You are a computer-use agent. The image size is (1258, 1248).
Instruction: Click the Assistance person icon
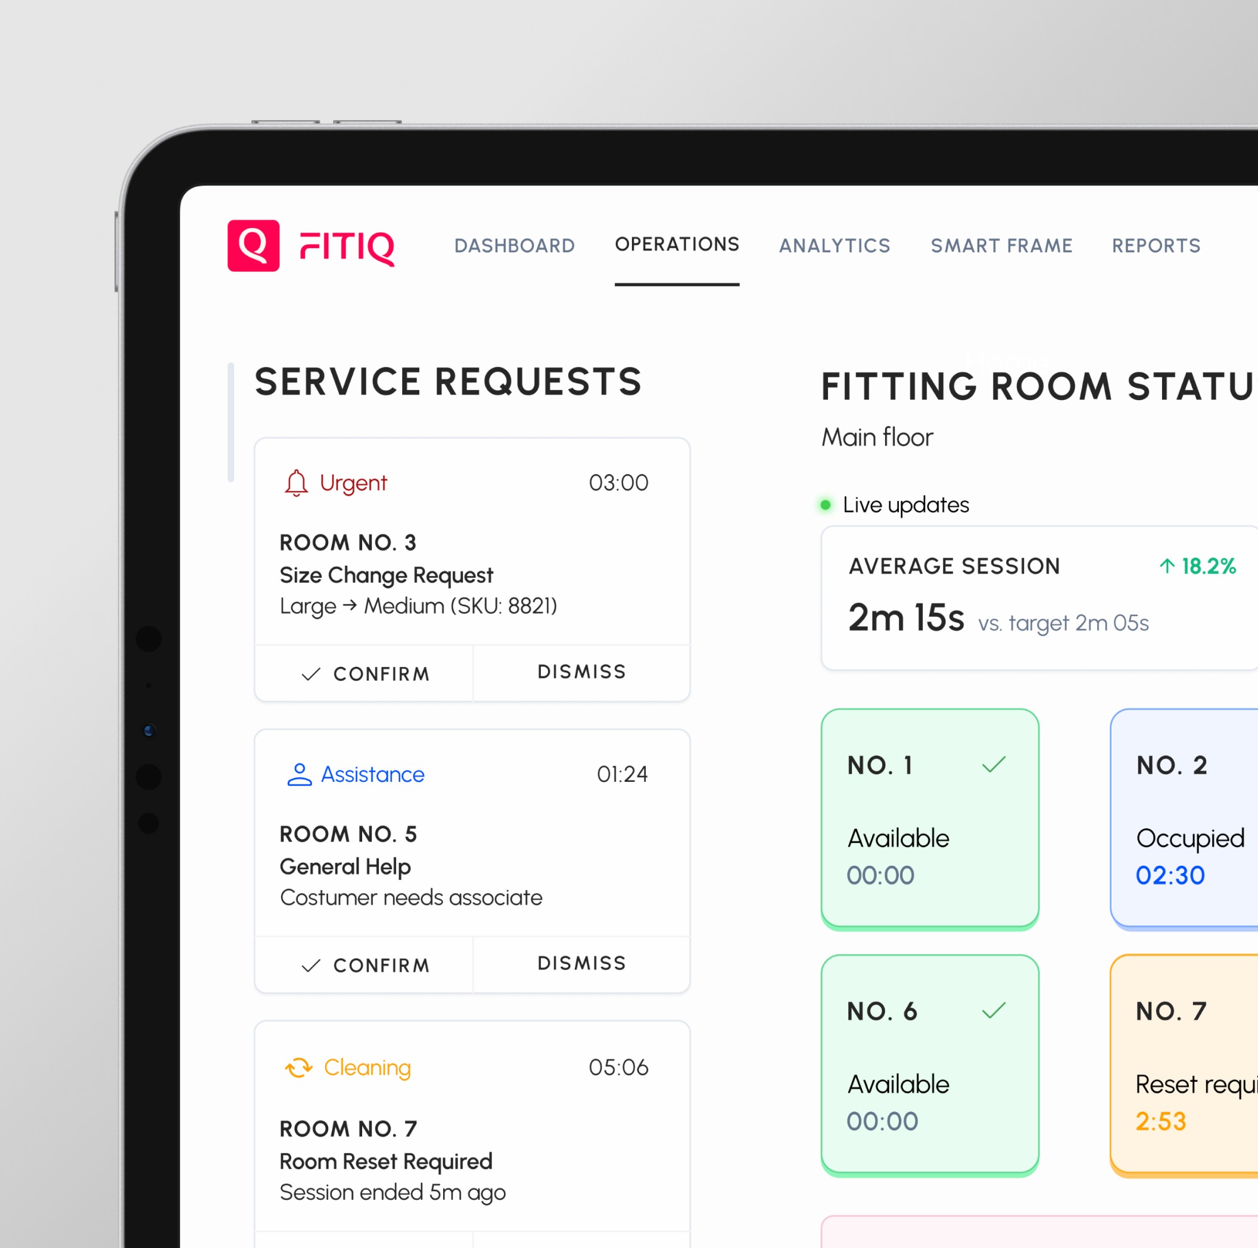click(300, 774)
